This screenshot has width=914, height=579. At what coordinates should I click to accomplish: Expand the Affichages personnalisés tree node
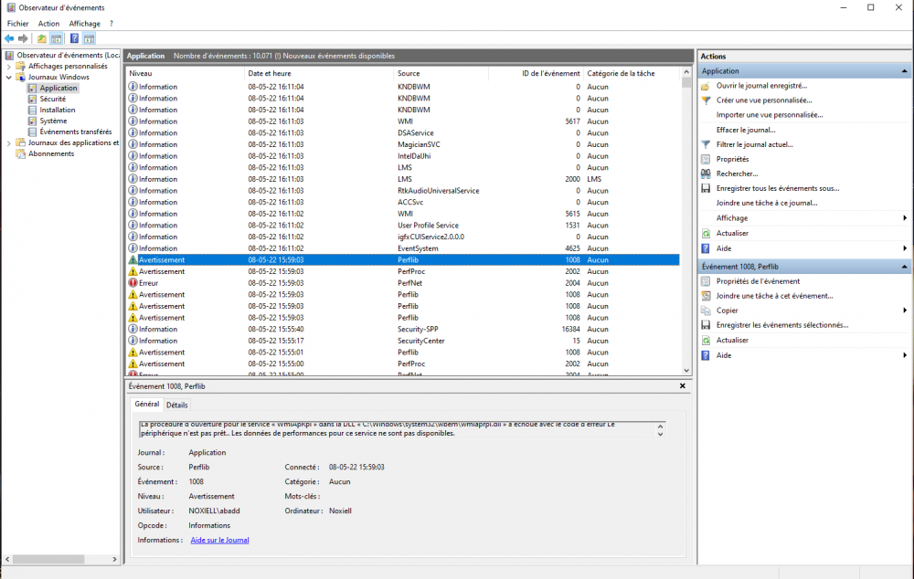(x=9, y=66)
